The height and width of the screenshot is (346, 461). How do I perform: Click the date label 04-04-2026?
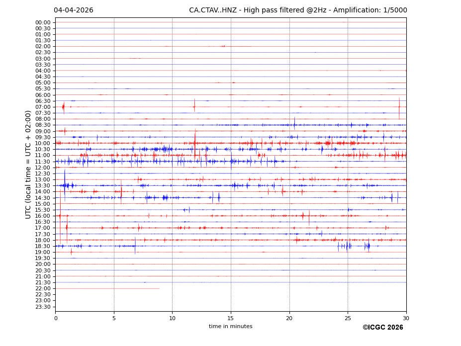[73, 10]
